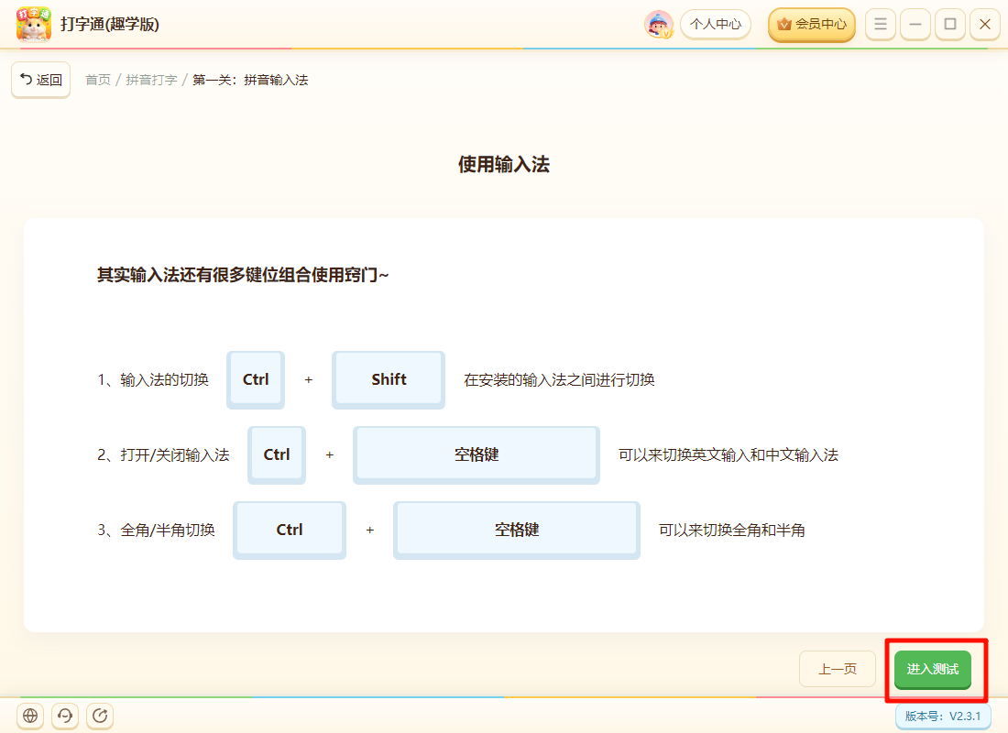This screenshot has width=1008, height=733.
Task: Click the 打字通(趣学版) title text
Action: 110,25
